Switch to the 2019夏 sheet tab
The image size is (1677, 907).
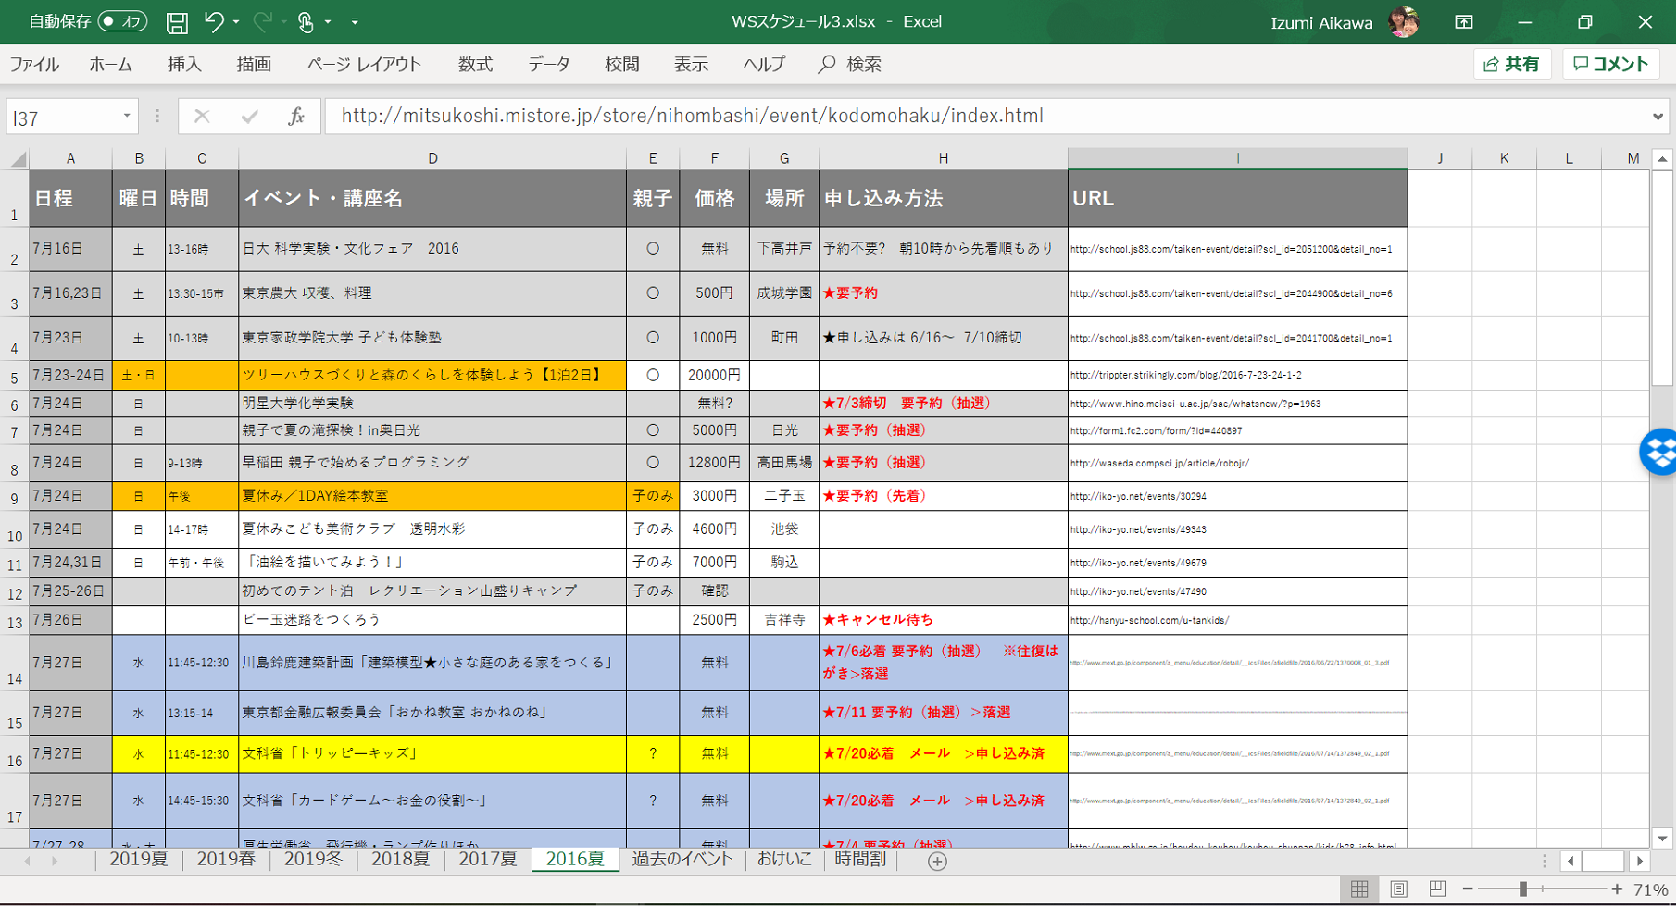coord(139,860)
